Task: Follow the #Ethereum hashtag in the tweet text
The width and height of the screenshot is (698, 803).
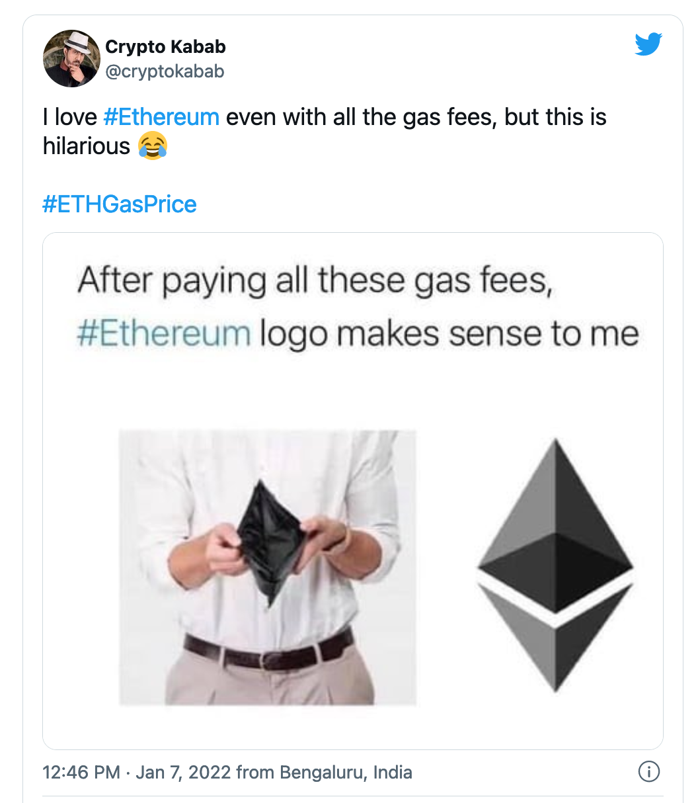Action: [x=161, y=117]
